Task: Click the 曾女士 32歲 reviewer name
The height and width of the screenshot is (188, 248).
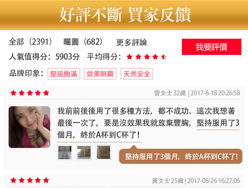Action: 170,93
